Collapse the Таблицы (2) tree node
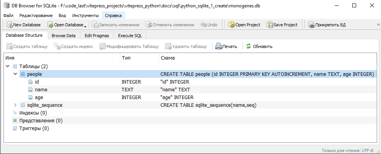 tap(7, 66)
